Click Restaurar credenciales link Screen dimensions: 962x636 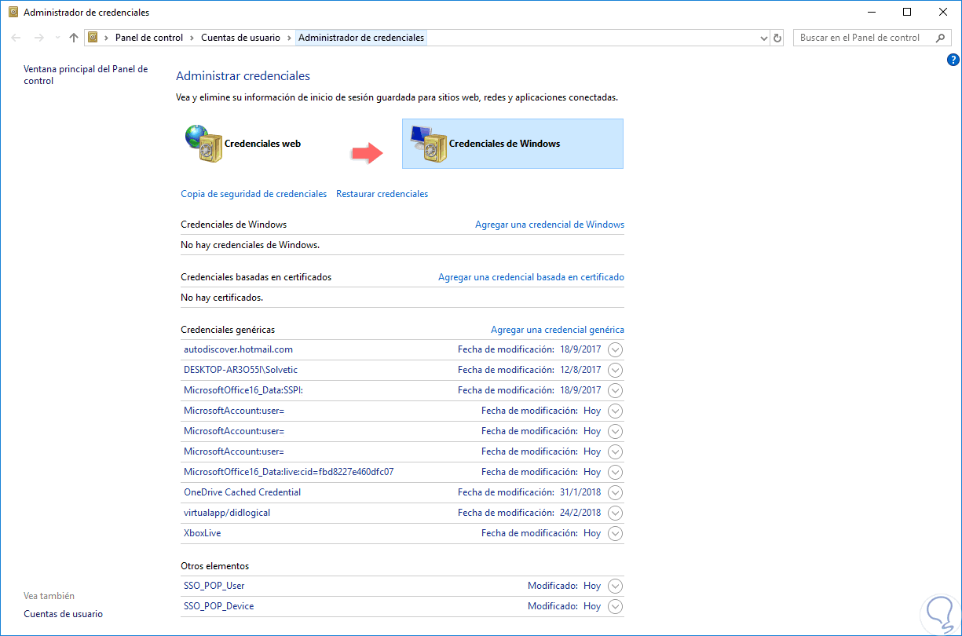[x=382, y=194]
